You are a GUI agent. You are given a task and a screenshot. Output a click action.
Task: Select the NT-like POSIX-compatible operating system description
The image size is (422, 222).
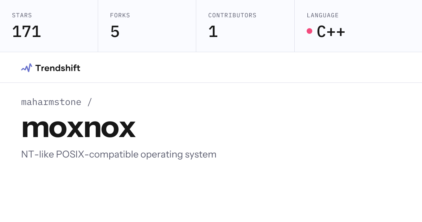[119, 154]
